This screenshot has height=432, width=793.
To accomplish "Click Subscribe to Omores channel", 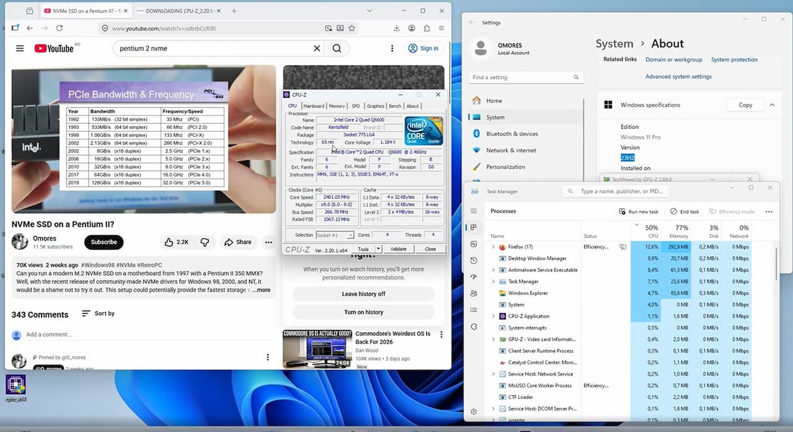I will click(103, 242).
